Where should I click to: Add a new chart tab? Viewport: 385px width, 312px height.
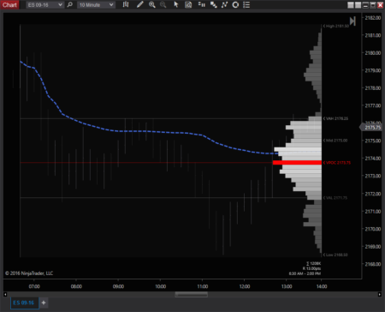pos(44,303)
